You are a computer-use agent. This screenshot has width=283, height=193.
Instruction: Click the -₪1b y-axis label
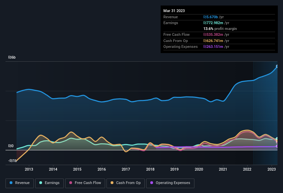pos(13,161)
